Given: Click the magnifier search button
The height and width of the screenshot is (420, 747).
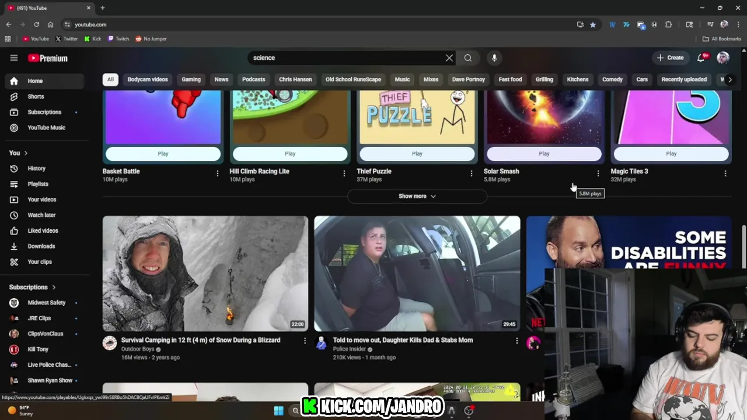Looking at the screenshot, I should [468, 58].
